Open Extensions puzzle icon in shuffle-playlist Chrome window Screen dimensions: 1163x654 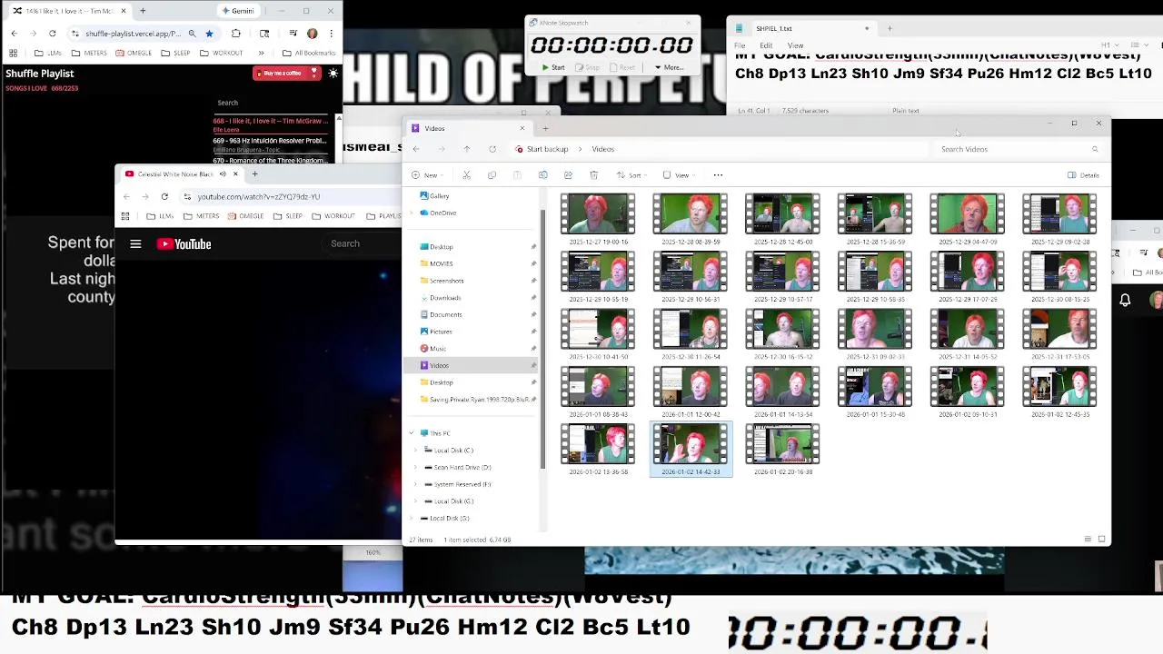pyautogui.click(x=236, y=34)
